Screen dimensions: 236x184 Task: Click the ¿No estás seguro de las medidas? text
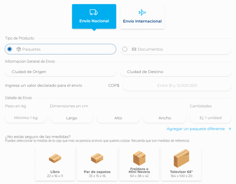(38, 137)
